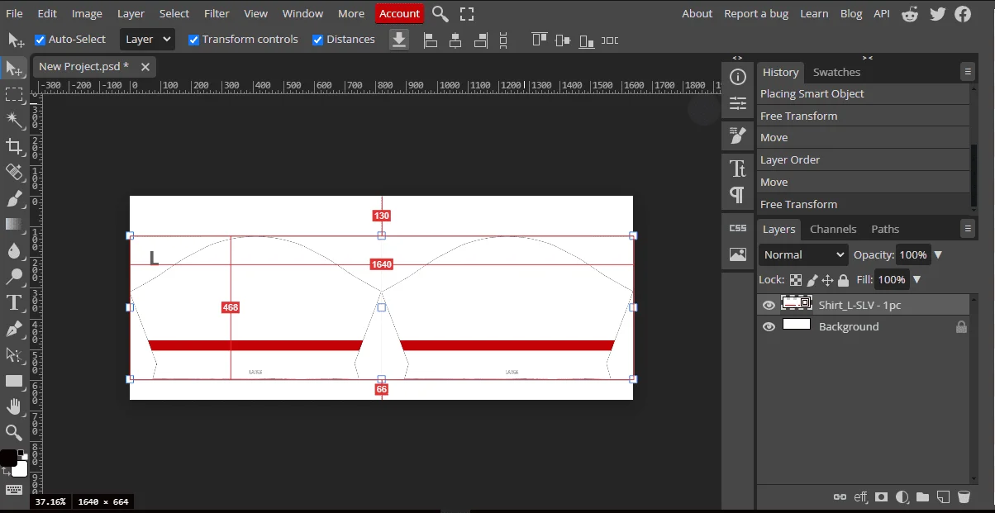Select the Spot Healing Brush tool
The width and height of the screenshot is (995, 513).
[14, 172]
